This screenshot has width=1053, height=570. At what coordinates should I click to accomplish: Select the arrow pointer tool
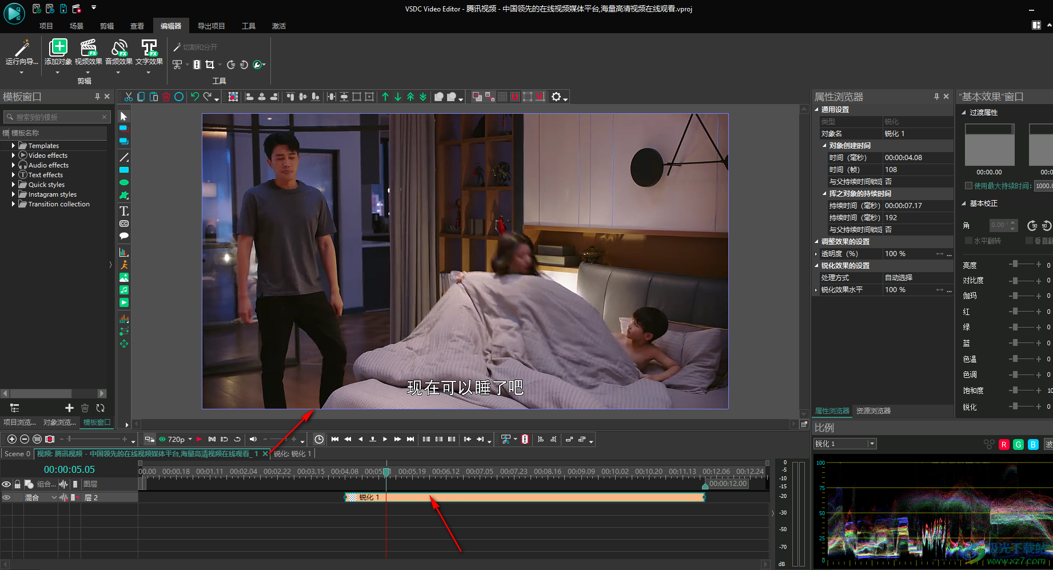tap(123, 117)
